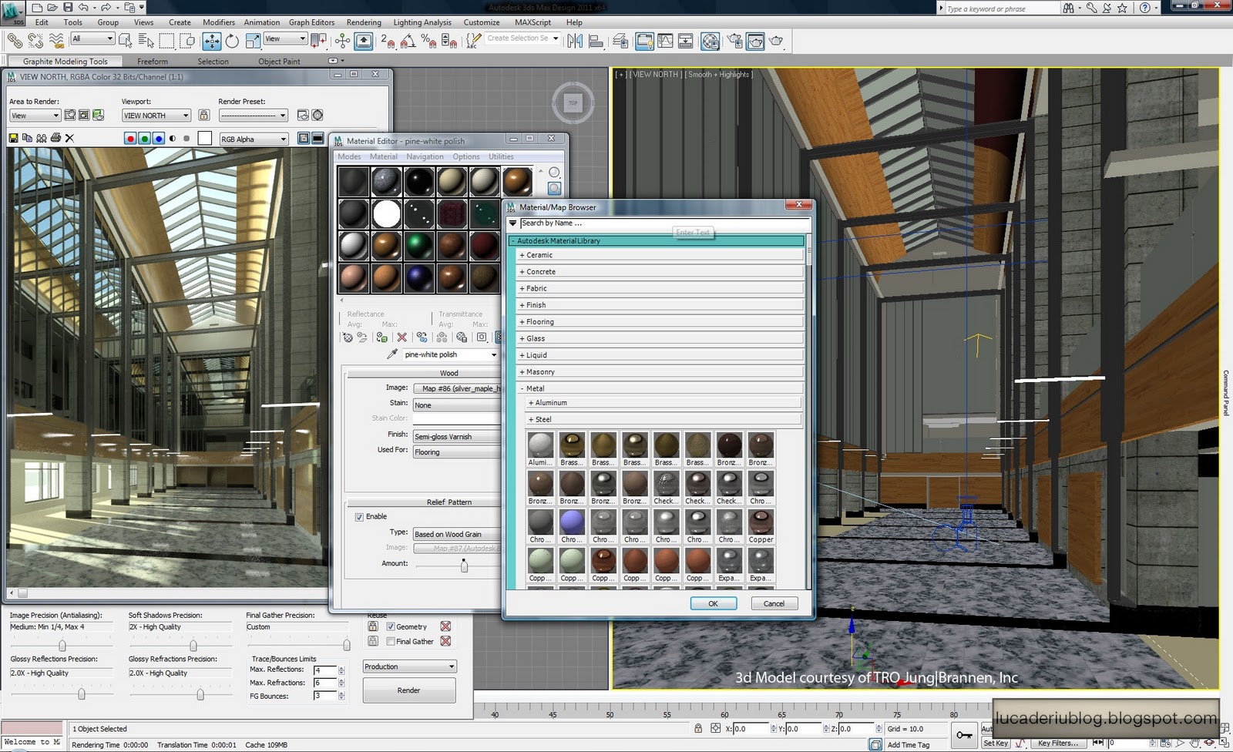
Task: Click the Max. Reflections value field
Action: pyautogui.click(x=324, y=670)
